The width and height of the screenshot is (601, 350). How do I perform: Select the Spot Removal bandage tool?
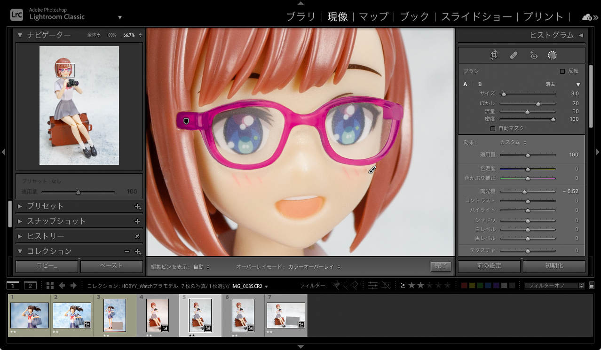pos(514,55)
